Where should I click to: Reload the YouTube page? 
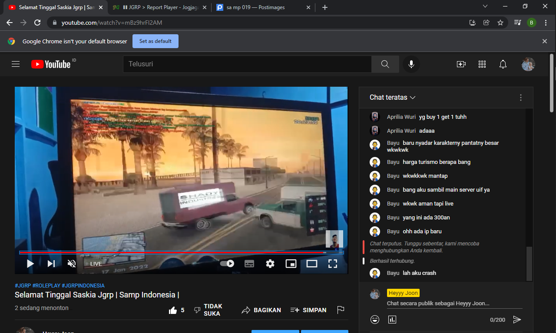[37, 23]
